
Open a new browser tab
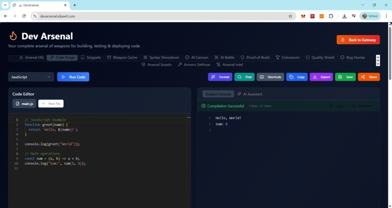coord(74,5)
